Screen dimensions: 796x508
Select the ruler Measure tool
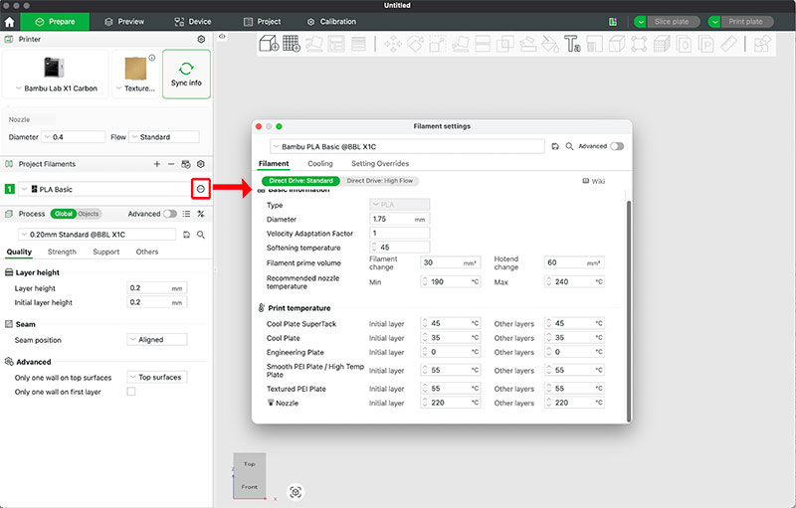click(x=728, y=44)
